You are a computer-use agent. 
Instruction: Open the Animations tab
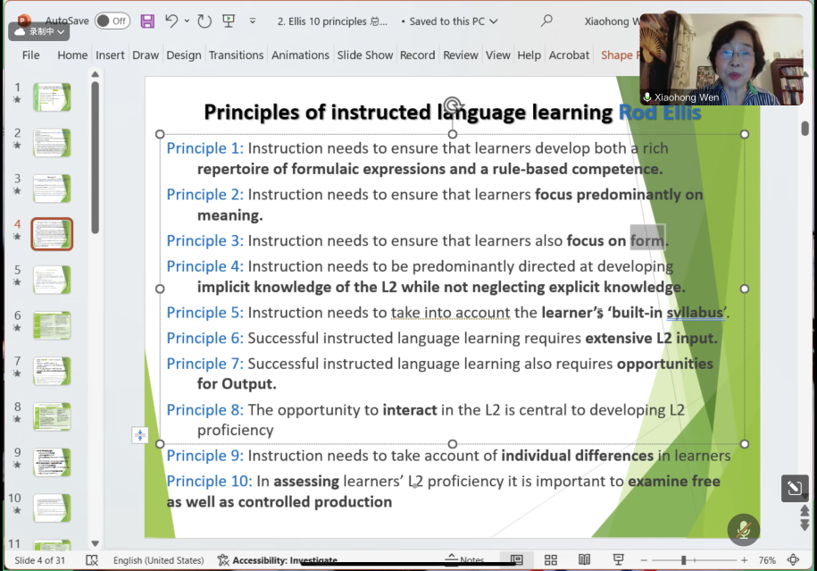coord(300,55)
